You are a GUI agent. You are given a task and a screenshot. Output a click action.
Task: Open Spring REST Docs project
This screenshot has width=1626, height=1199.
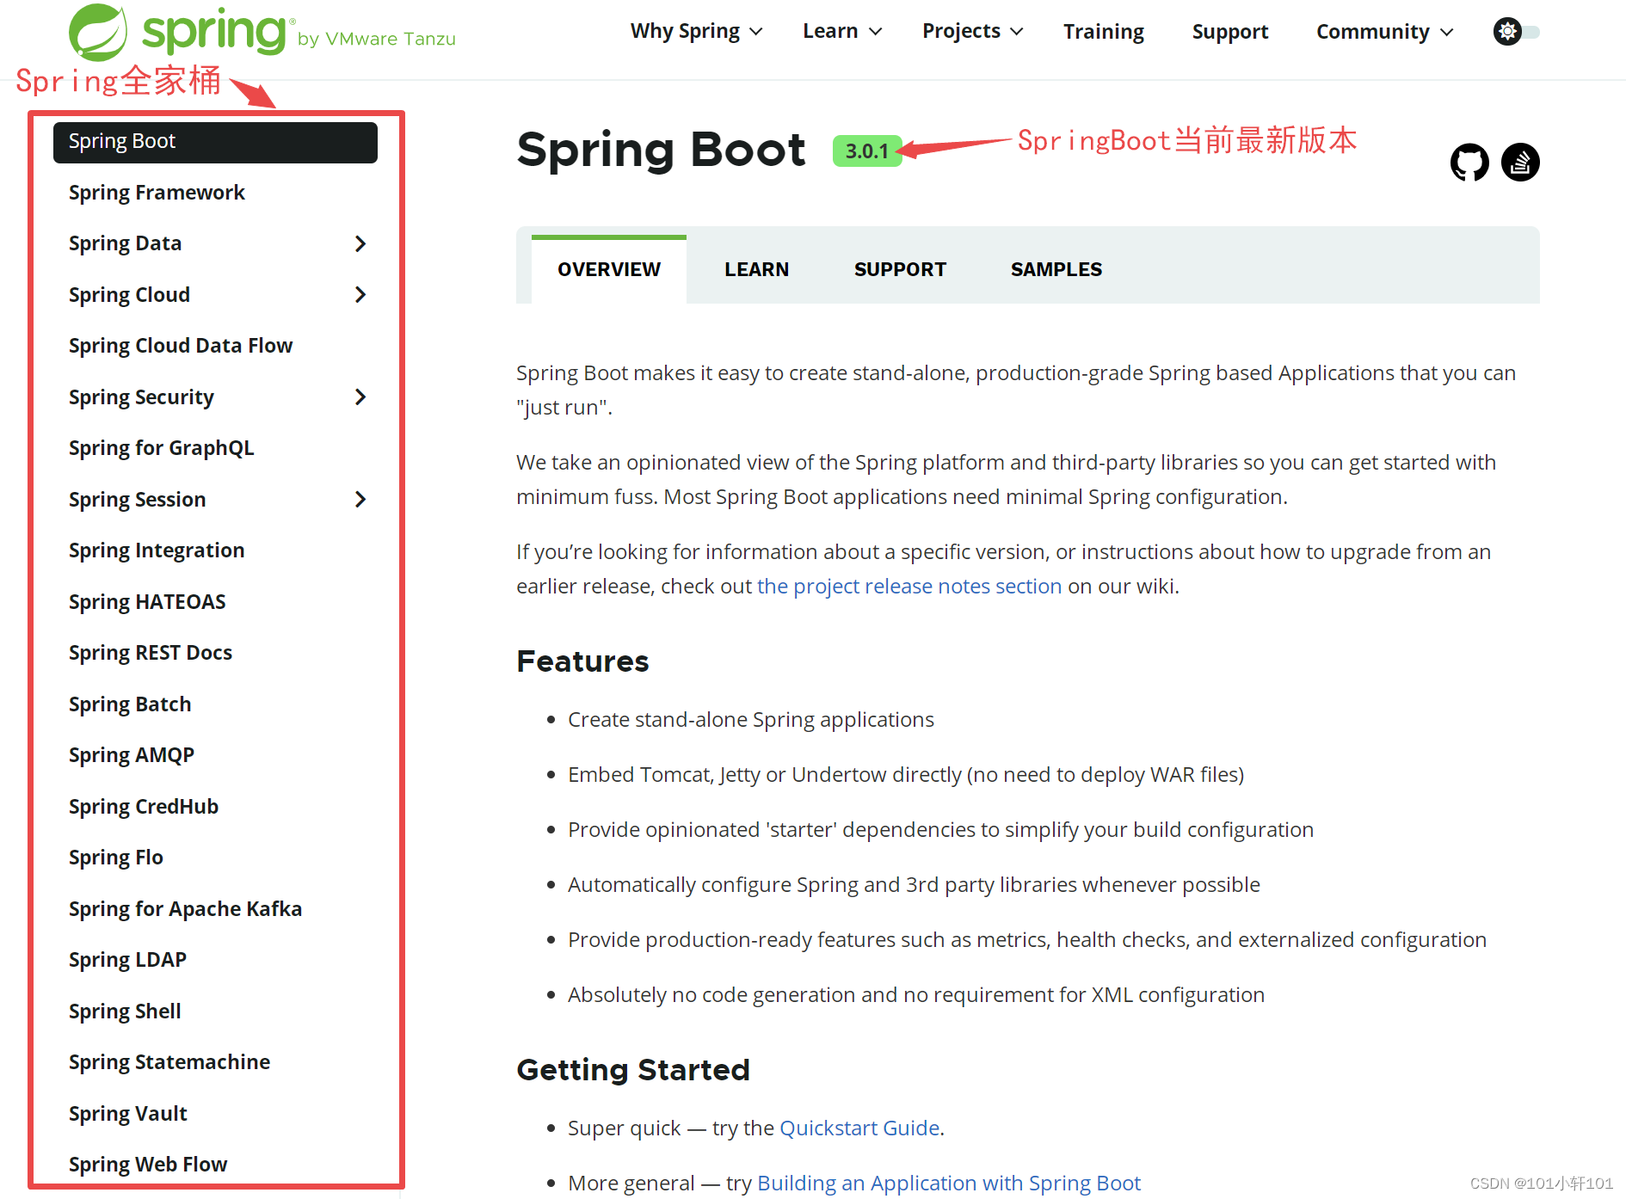(151, 653)
